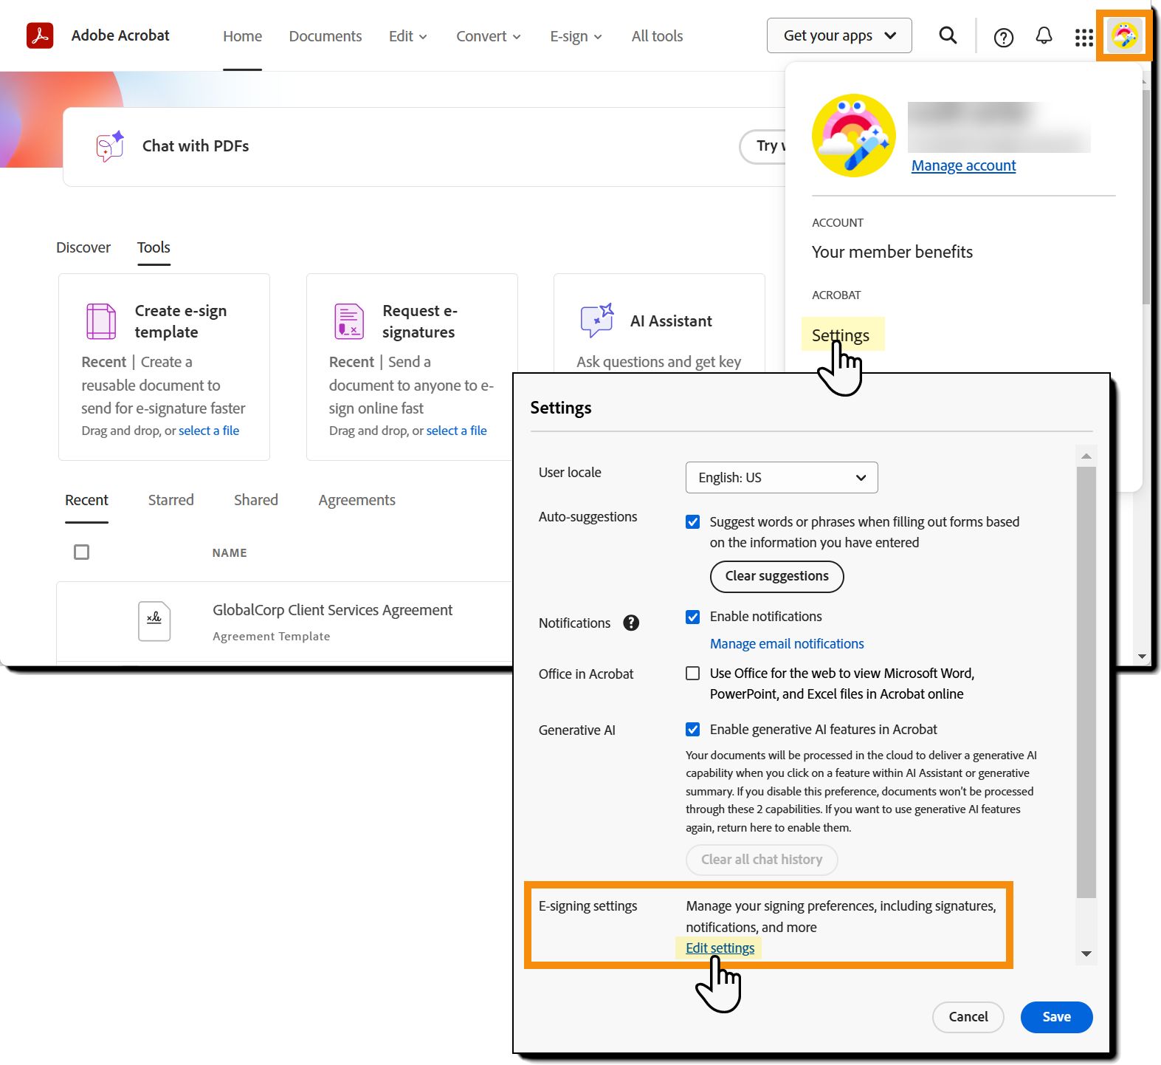Check the select-all box beside NAME
The image size is (1161, 1065).
pyautogui.click(x=82, y=552)
